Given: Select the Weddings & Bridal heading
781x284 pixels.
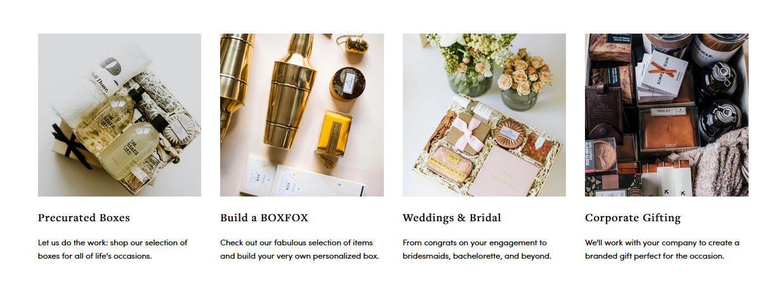Looking at the screenshot, I should [452, 218].
